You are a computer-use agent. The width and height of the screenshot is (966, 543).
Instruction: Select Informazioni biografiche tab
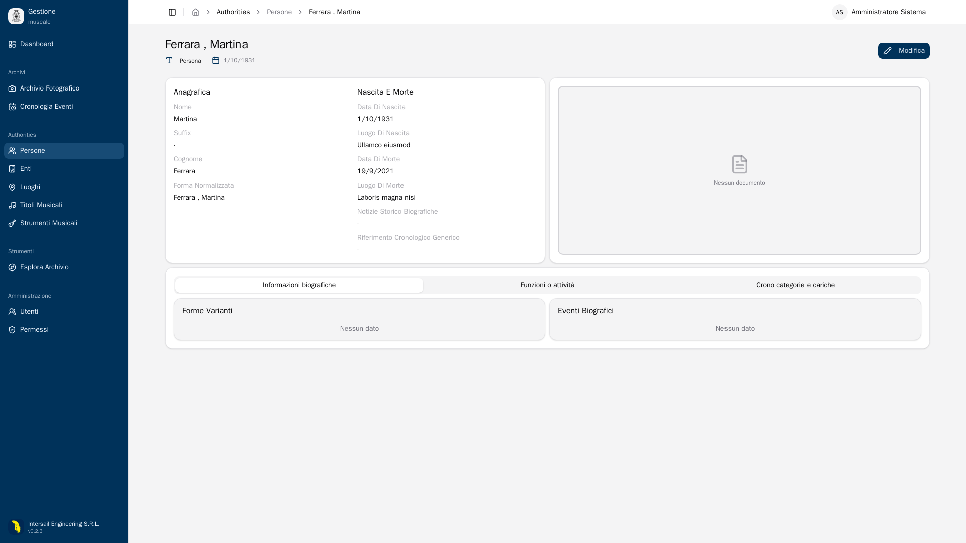(299, 285)
